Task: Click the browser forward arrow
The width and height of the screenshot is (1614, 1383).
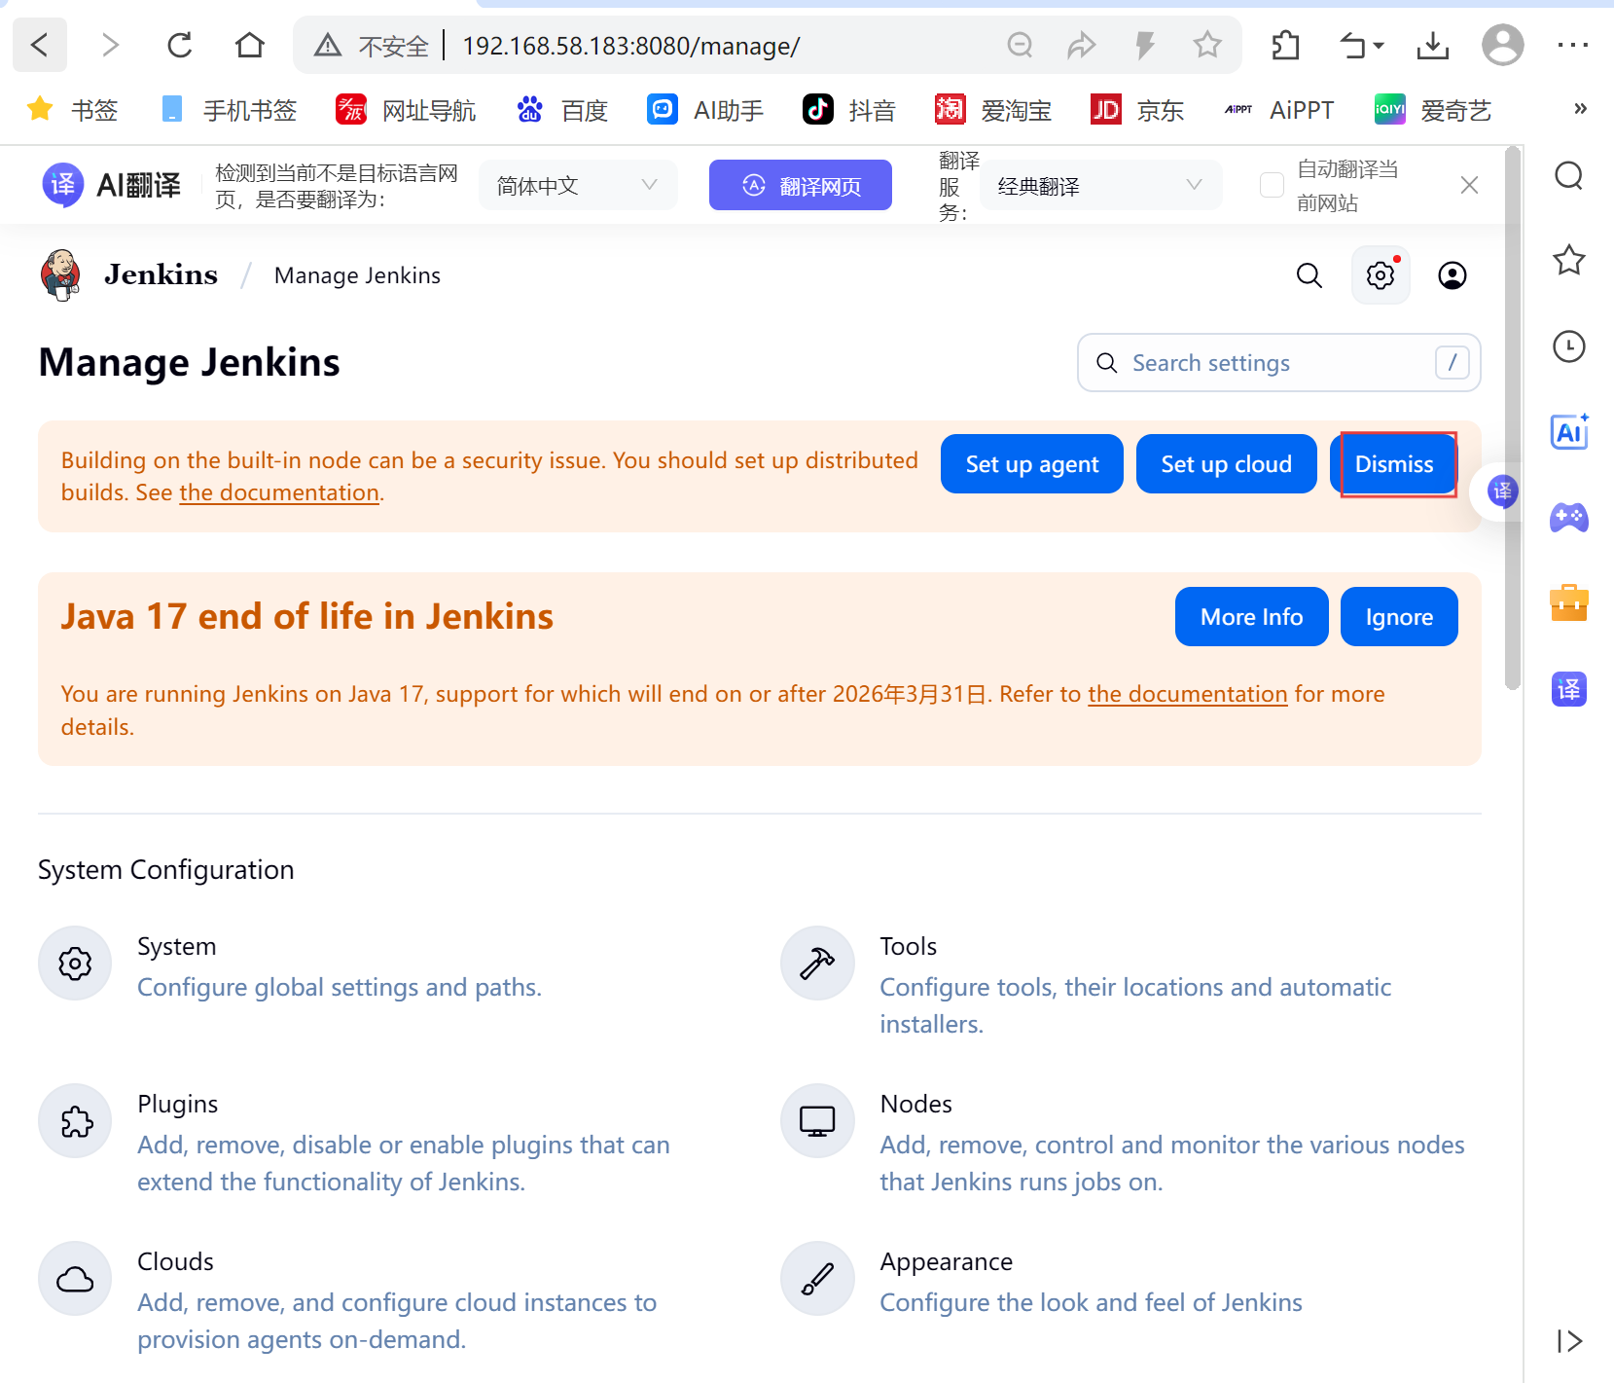Action: coord(110,45)
